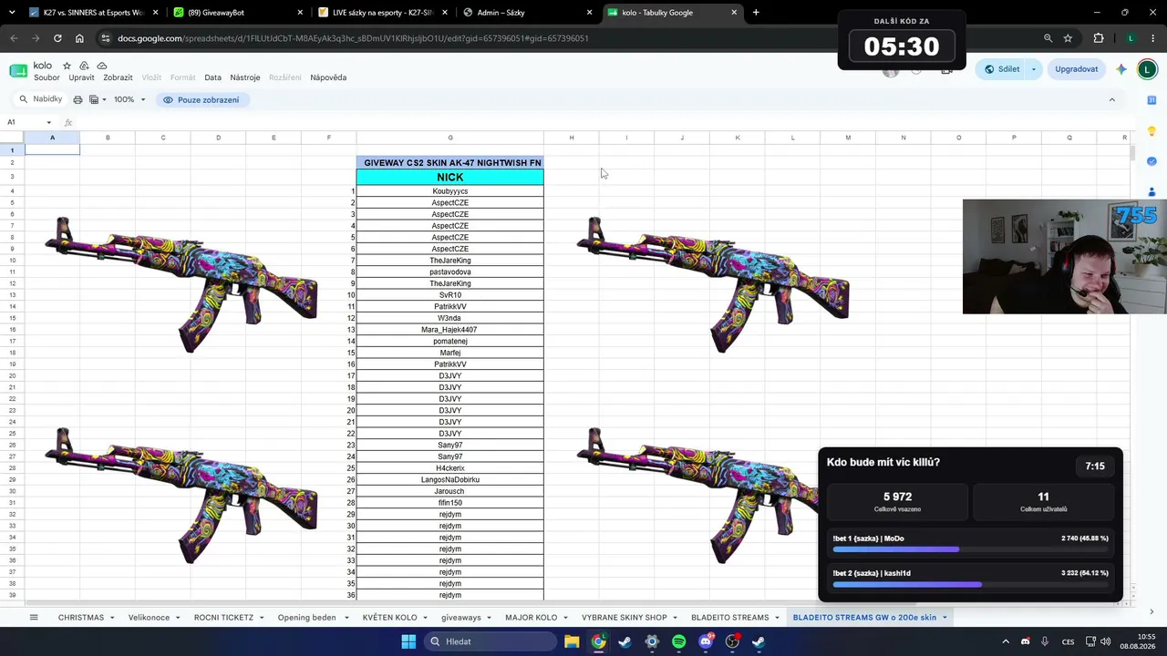Open the first Steam icon on the taskbar
The width and height of the screenshot is (1167, 656).
click(x=625, y=641)
